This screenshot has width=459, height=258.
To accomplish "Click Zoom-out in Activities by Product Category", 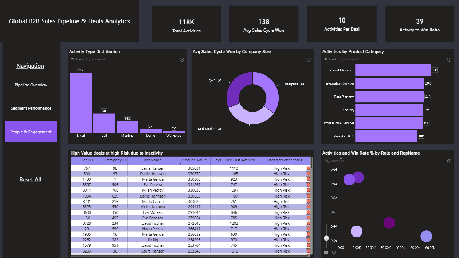I will pyautogui.click(x=349, y=59).
